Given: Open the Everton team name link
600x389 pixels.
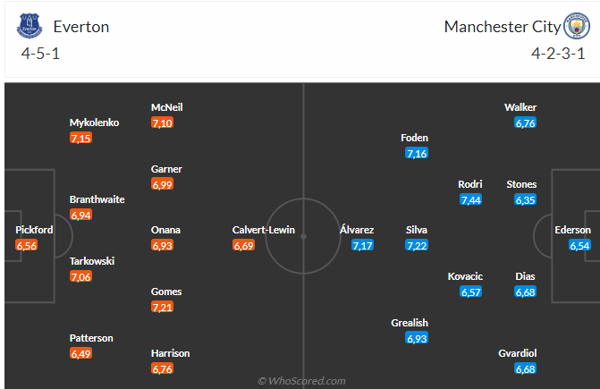Looking at the screenshot, I should [81, 27].
